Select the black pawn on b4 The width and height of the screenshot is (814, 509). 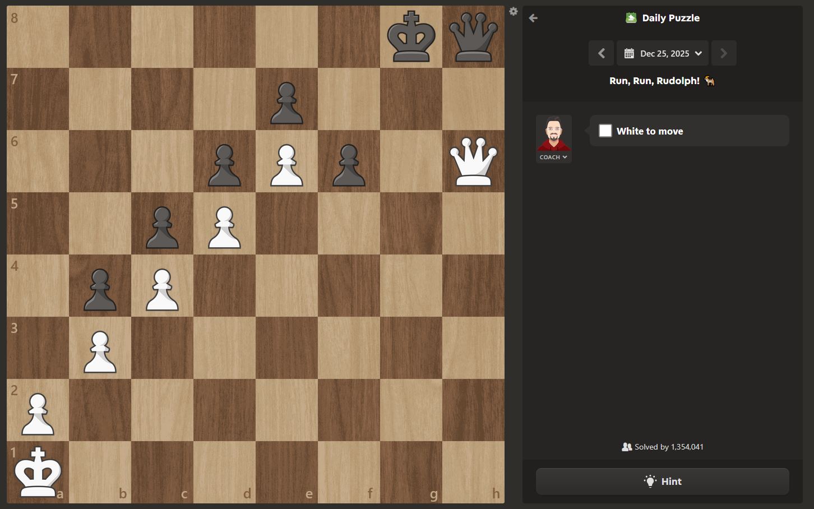[100, 289]
